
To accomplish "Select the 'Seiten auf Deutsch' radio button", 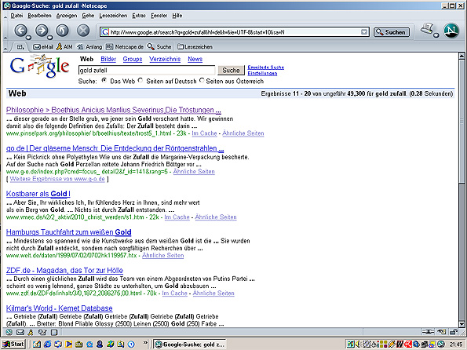I will coord(140,80).
